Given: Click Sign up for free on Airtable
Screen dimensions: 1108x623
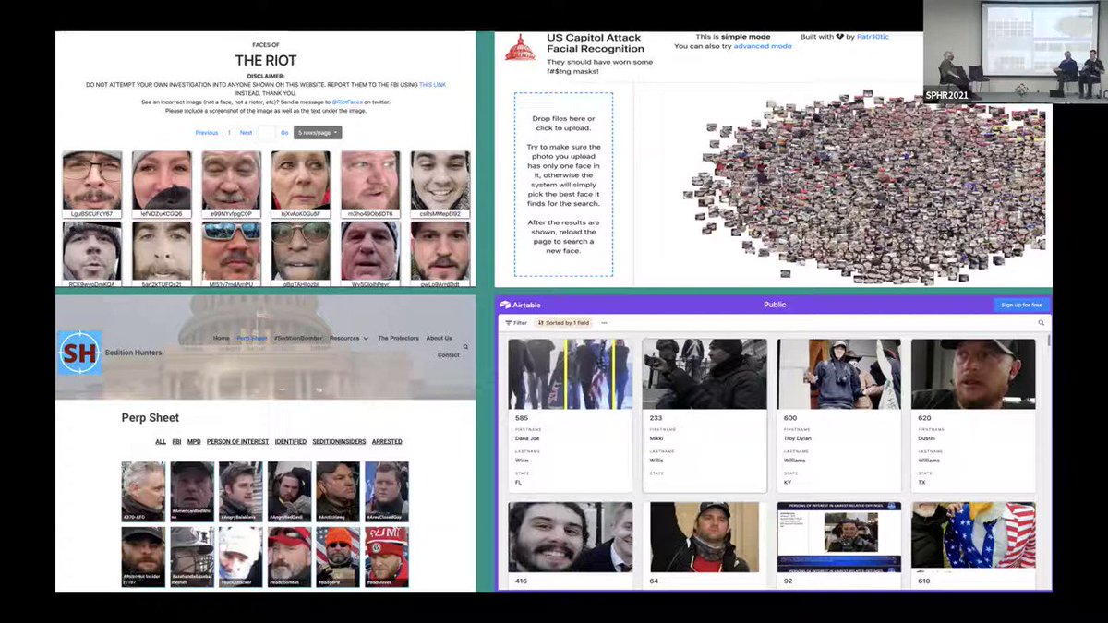Looking at the screenshot, I should [x=1022, y=305].
